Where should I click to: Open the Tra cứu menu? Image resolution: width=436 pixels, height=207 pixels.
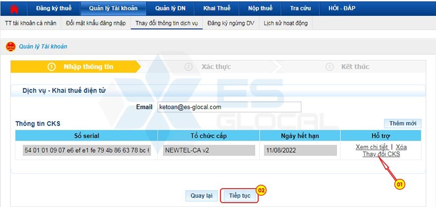tap(300, 8)
